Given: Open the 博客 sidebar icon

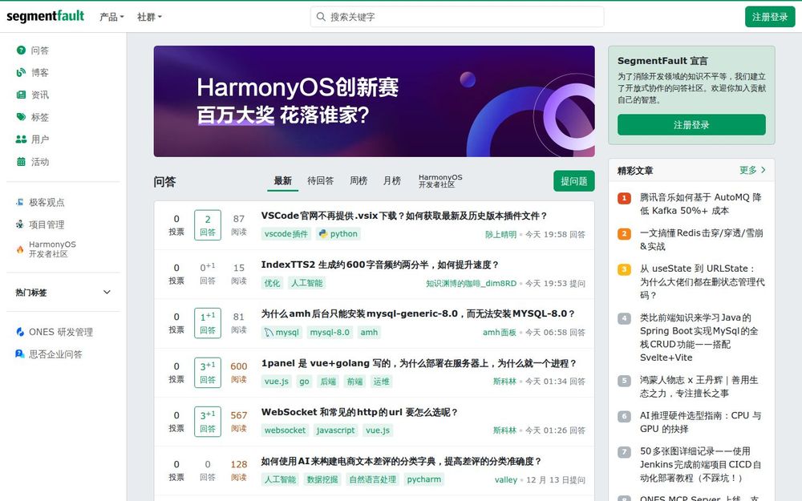Looking at the screenshot, I should coord(21,73).
